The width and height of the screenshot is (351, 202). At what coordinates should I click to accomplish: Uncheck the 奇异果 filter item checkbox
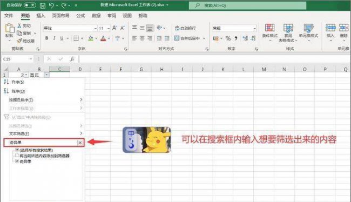17,161
